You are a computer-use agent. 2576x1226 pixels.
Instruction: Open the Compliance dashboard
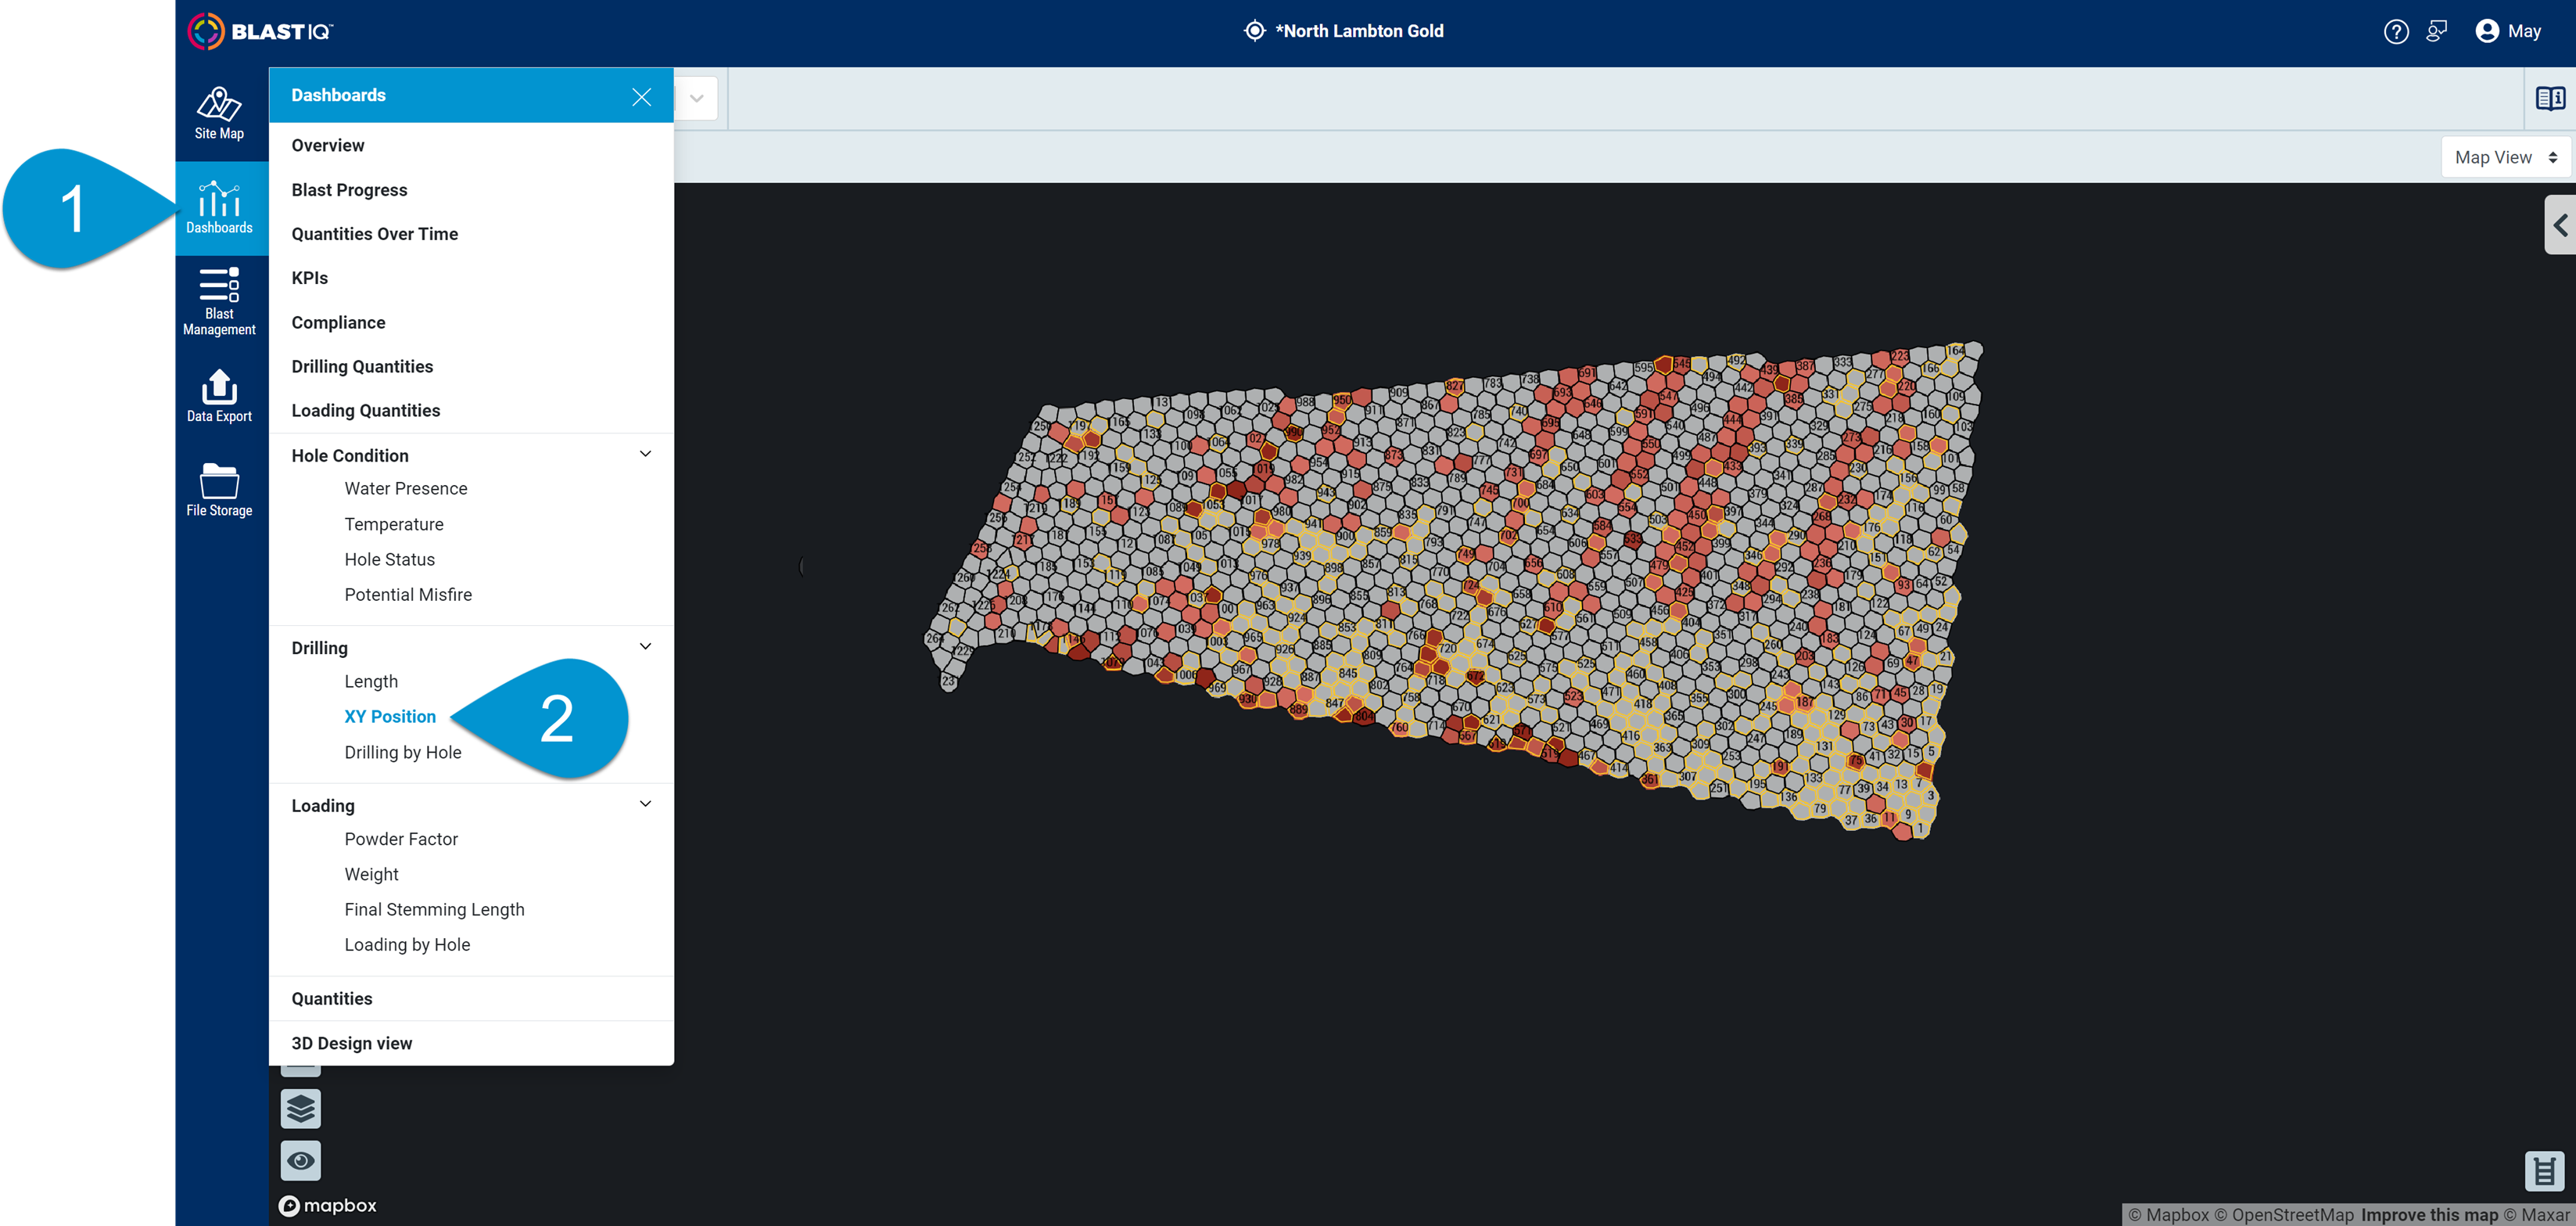click(x=338, y=322)
